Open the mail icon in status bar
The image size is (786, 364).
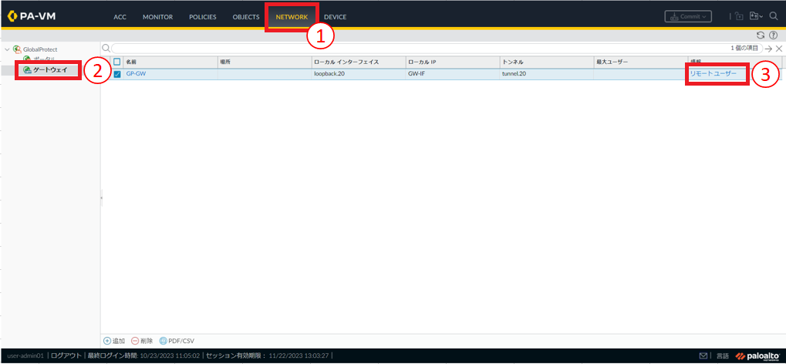[x=703, y=356]
